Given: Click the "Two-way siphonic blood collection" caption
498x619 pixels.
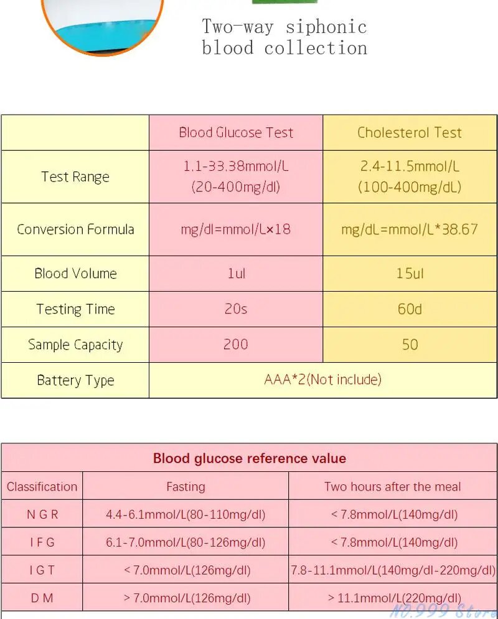Looking at the screenshot, I should 284,37.
